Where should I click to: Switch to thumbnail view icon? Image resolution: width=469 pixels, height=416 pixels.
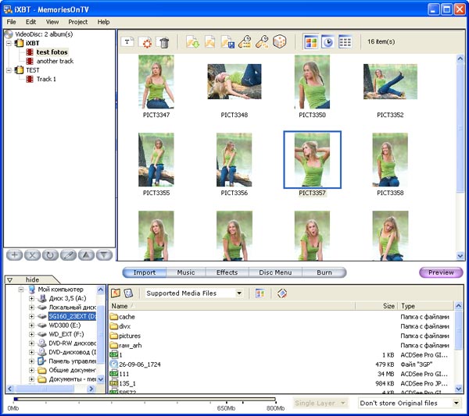click(311, 42)
